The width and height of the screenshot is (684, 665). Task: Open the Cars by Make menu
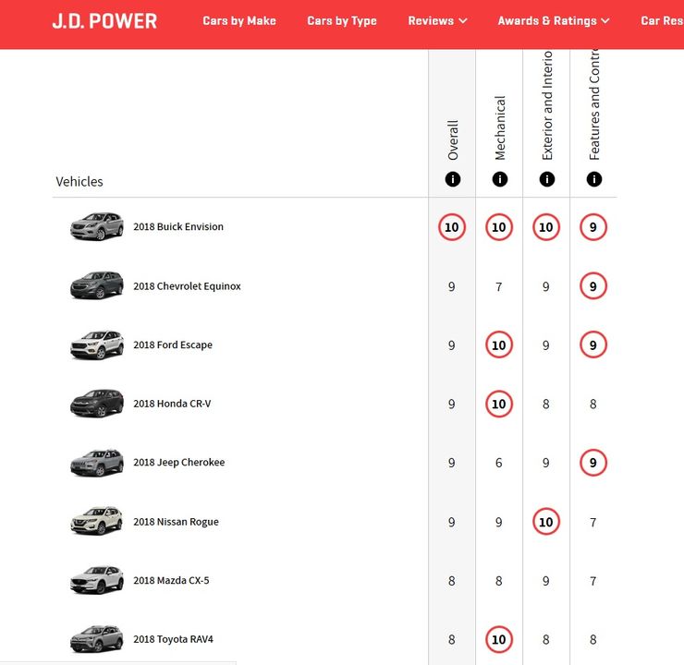pyautogui.click(x=239, y=21)
